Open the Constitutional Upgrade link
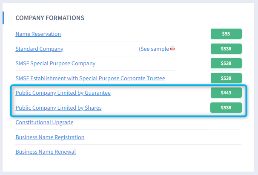The height and width of the screenshot is (175, 258). (x=44, y=122)
